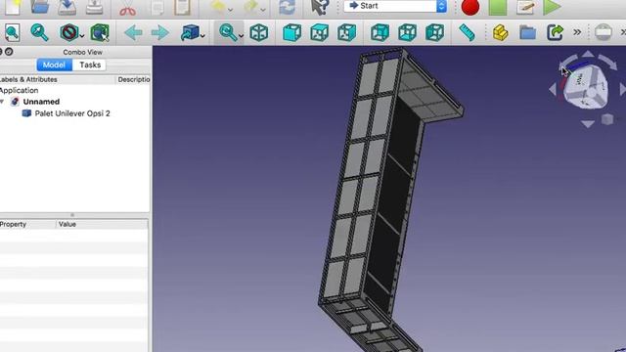
Task: Click the Open document folder icon
Action: click(40, 7)
